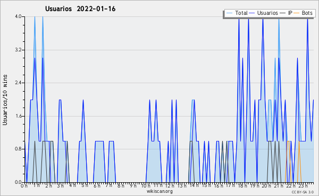
Task: Click the '12 h' x-axis label
Action: [170, 185]
